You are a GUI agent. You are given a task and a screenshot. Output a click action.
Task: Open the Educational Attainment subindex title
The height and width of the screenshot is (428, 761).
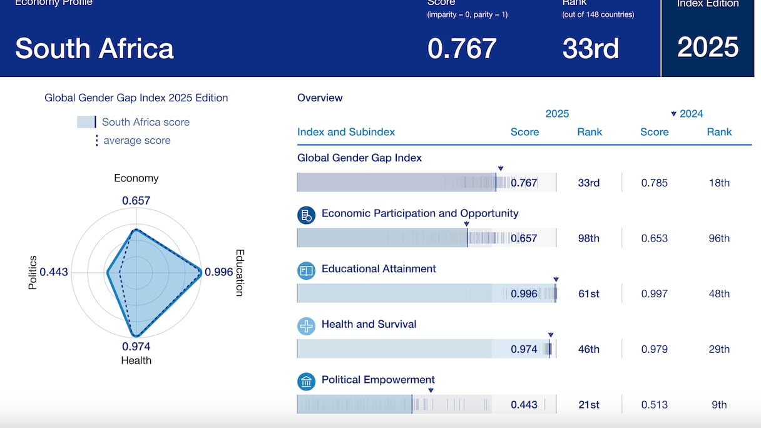pos(379,268)
